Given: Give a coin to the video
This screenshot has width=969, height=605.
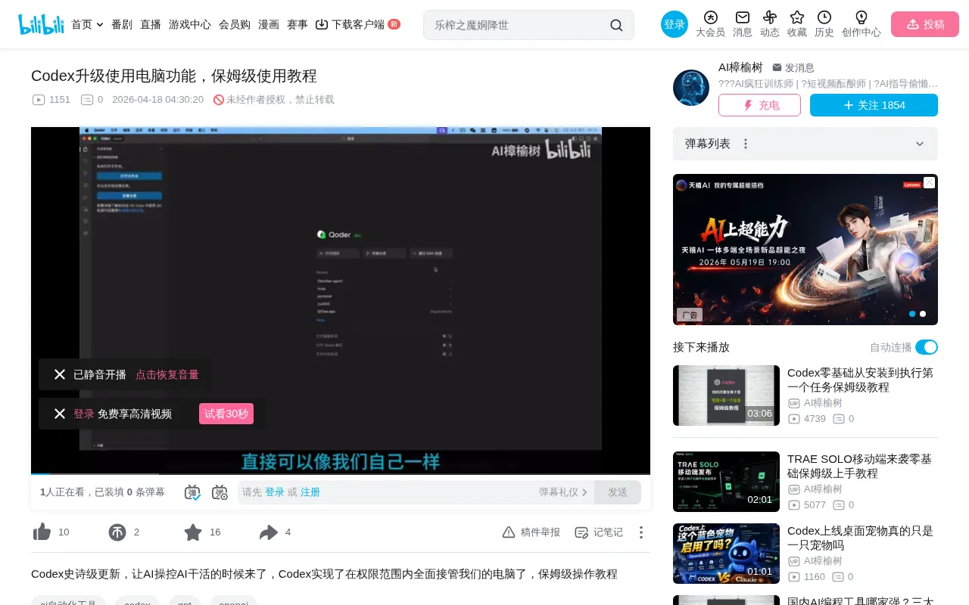Looking at the screenshot, I should 117,532.
